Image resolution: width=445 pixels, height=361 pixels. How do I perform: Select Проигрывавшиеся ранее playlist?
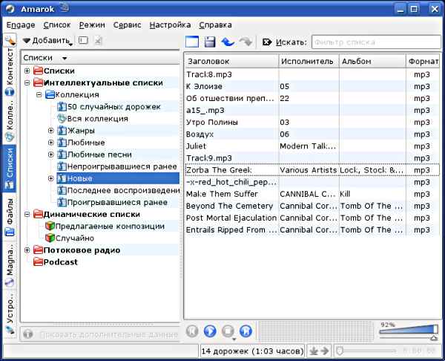pyautogui.click(x=113, y=202)
